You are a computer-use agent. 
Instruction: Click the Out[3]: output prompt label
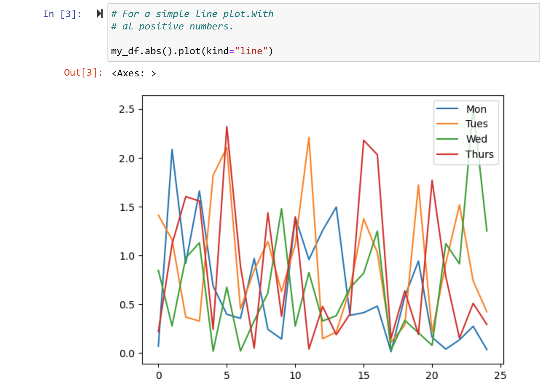click(83, 73)
